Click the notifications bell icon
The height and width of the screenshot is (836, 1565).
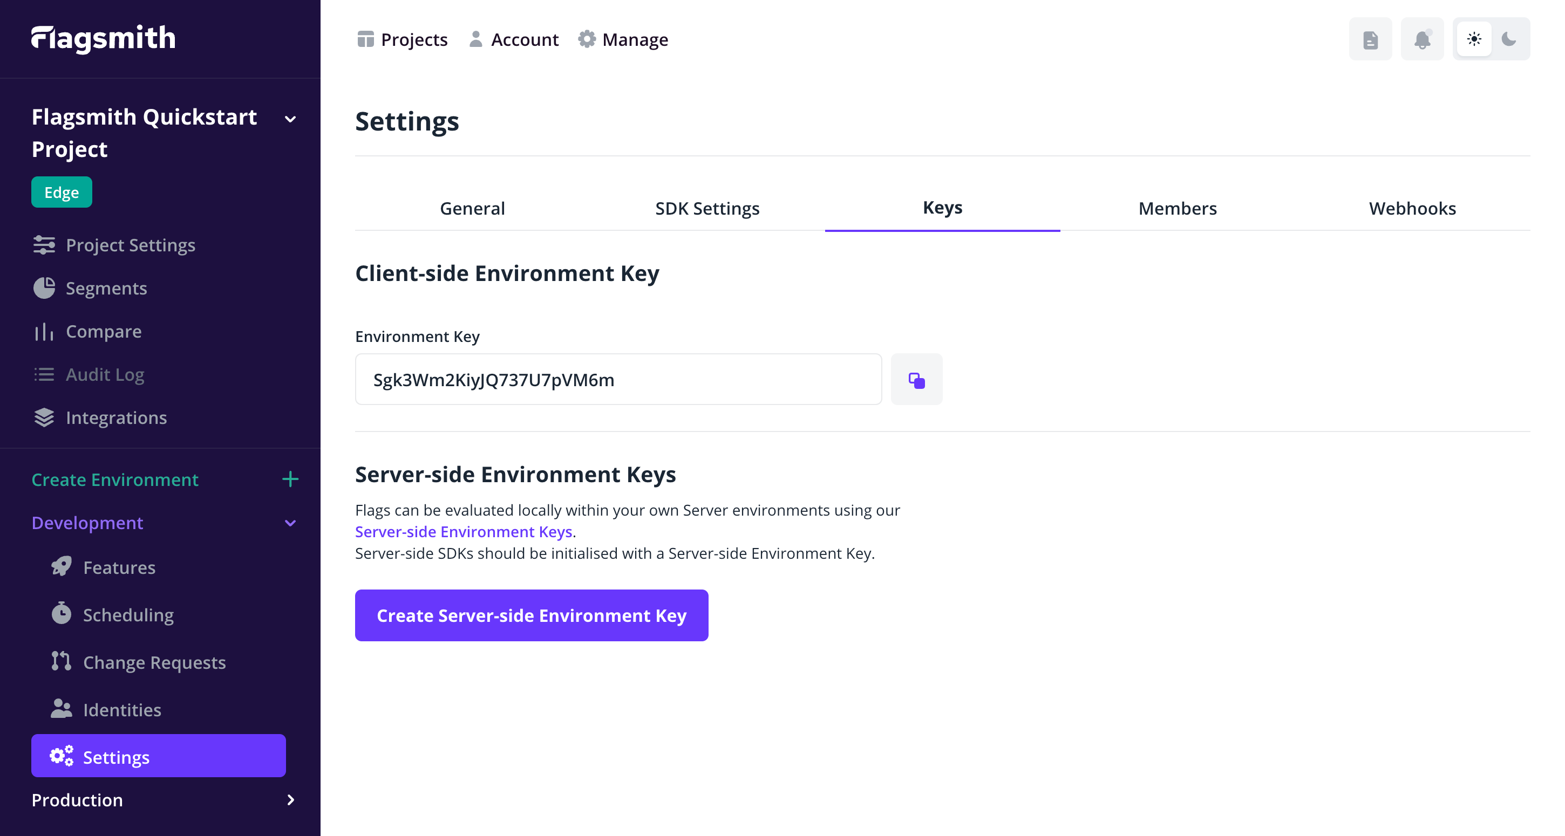point(1423,39)
